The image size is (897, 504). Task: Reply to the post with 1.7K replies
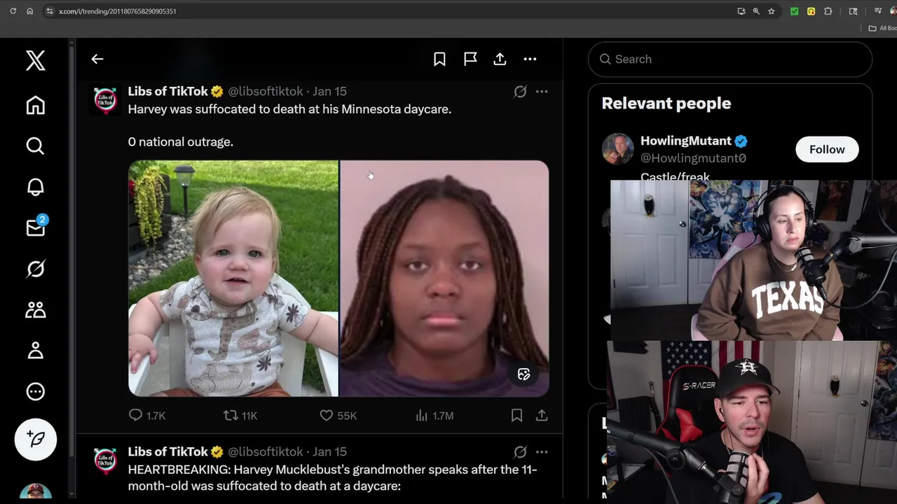(x=146, y=416)
